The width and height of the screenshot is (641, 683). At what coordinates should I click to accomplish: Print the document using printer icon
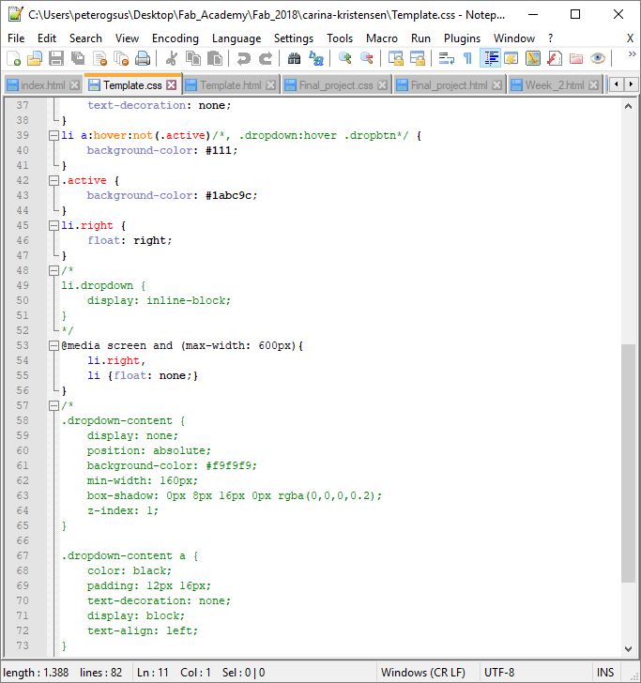143,58
